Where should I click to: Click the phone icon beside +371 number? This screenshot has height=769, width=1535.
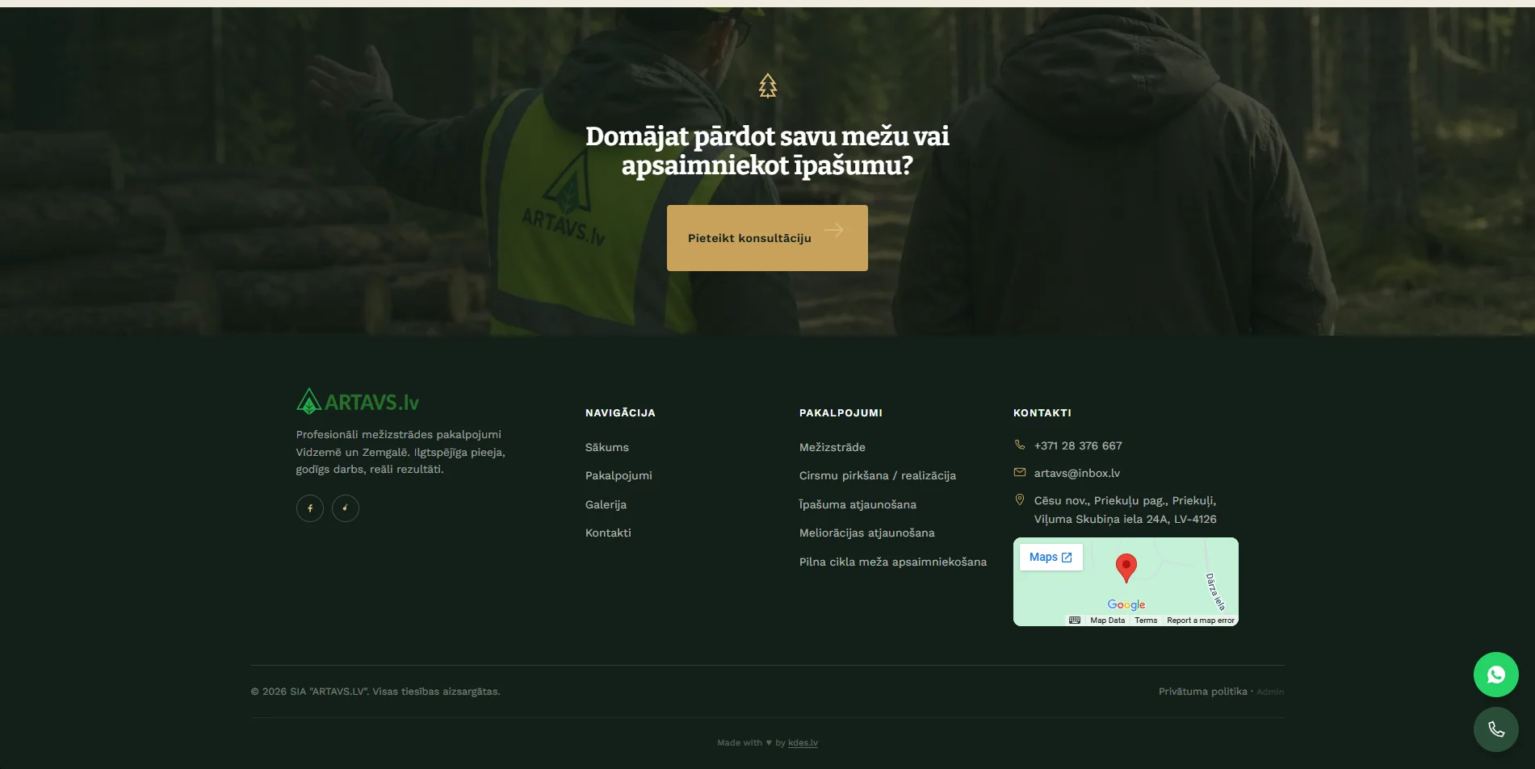1020,445
